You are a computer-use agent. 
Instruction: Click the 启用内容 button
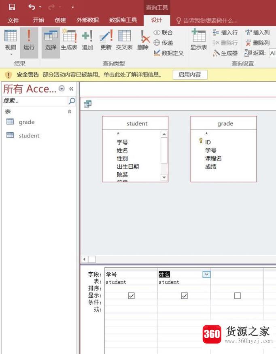[x=190, y=75]
